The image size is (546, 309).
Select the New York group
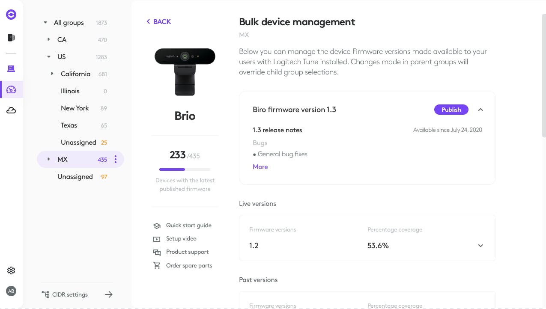click(x=75, y=108)
